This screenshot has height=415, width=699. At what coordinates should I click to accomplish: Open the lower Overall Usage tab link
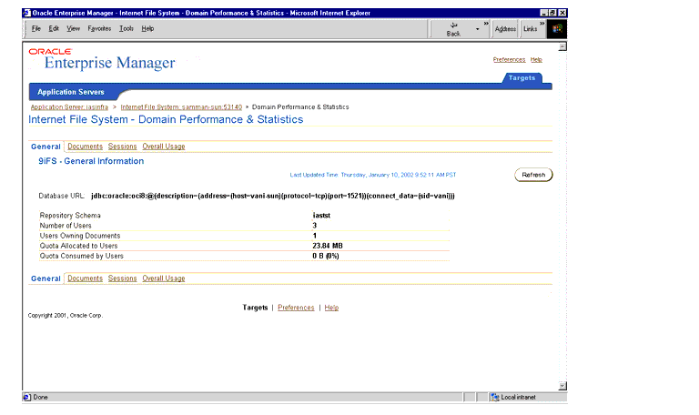point(164,278)
